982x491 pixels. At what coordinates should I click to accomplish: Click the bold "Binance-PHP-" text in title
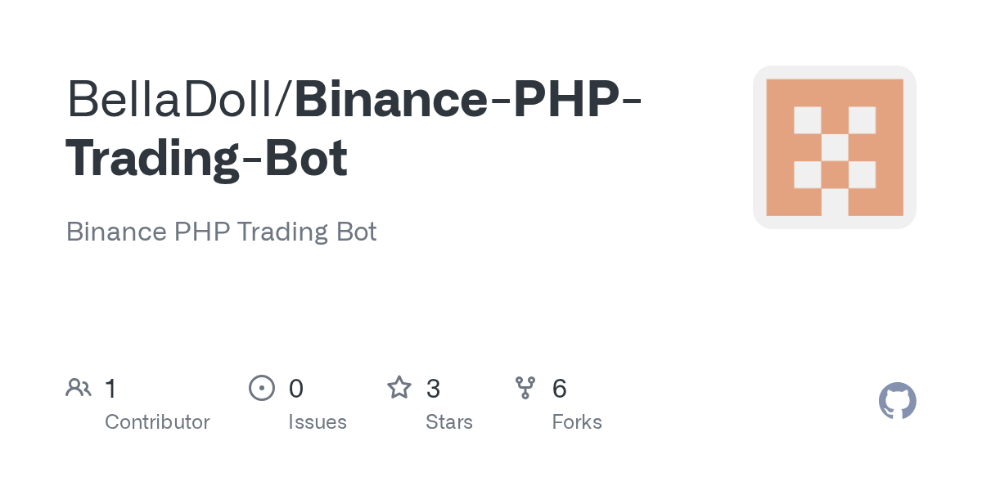[467, 99]
